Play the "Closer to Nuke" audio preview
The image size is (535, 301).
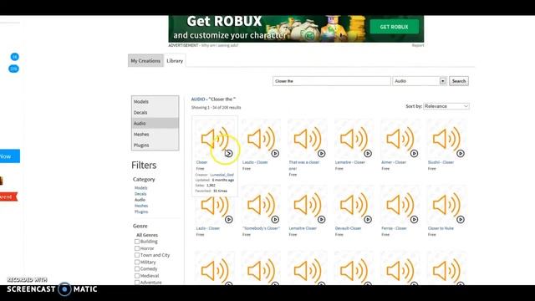(461, 219)
